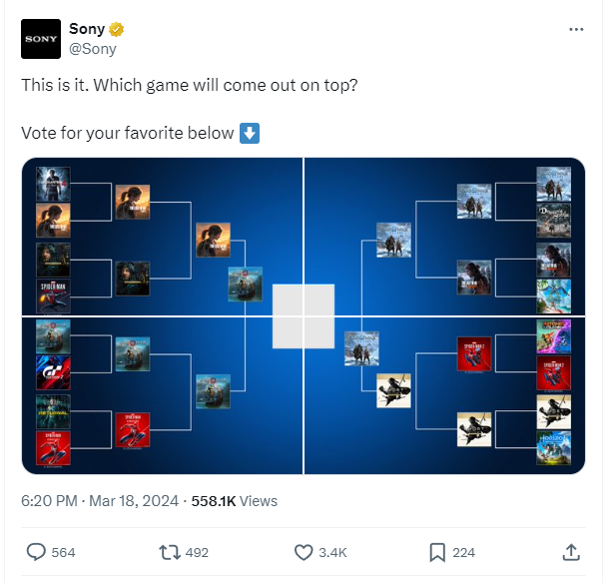Like the tweet with heart icon
The image size is (614, 583).
304,552
